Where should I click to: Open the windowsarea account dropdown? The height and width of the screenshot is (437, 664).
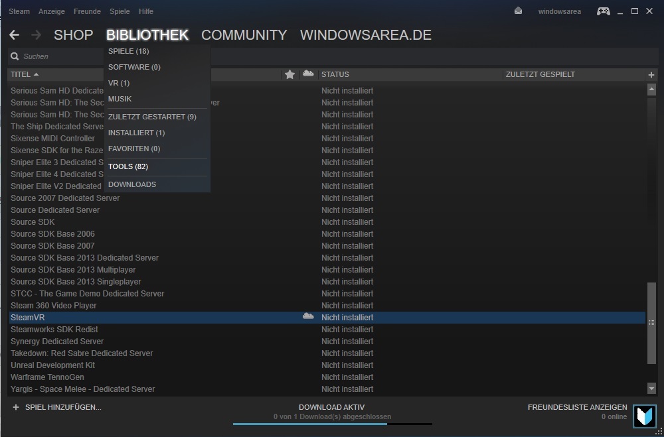(559, 11)
